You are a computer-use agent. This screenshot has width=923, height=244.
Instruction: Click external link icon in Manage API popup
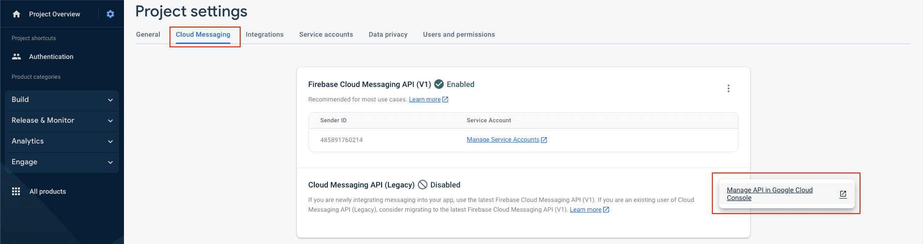tap(843, 194)
